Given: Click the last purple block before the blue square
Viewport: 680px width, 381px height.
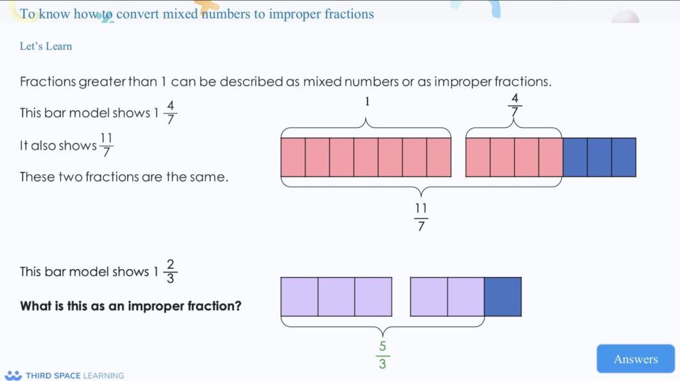Looking at the screenshot, I should 466,296.
